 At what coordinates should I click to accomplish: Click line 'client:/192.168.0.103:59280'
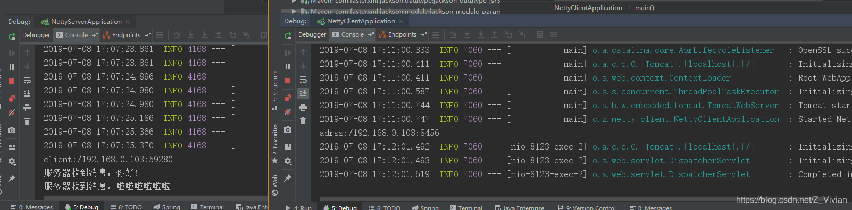[108, 159]
